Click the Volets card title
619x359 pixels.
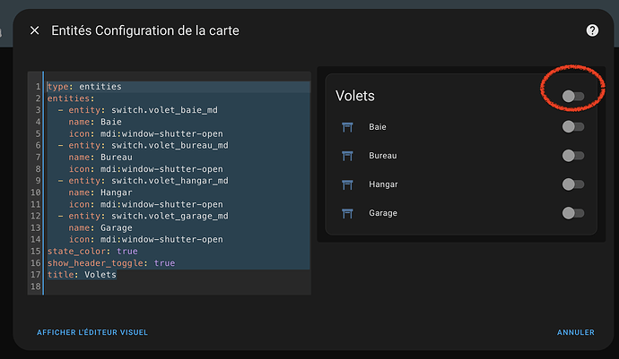[355, 96]
